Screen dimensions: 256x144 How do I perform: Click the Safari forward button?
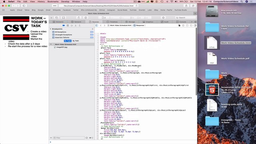[18, 6]
